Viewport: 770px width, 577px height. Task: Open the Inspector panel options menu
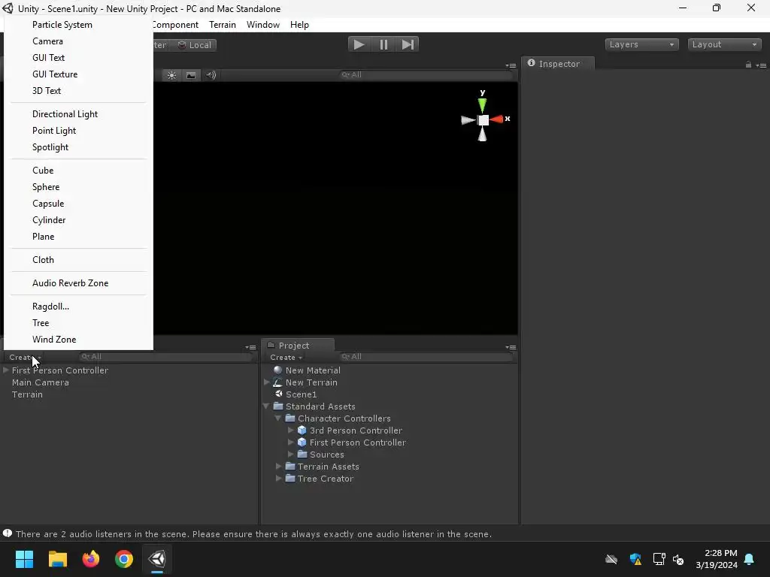click(761, 65)
